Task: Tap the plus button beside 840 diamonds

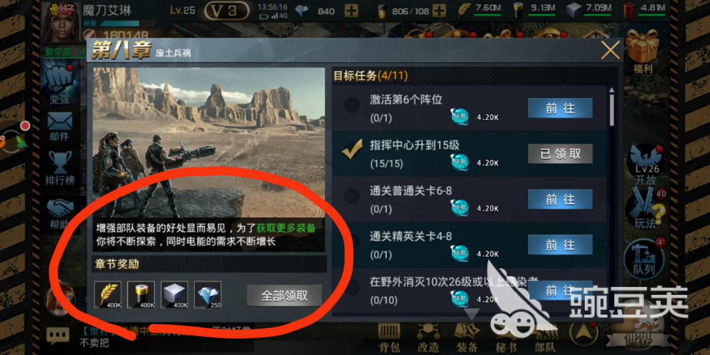Action: [352, 11]
